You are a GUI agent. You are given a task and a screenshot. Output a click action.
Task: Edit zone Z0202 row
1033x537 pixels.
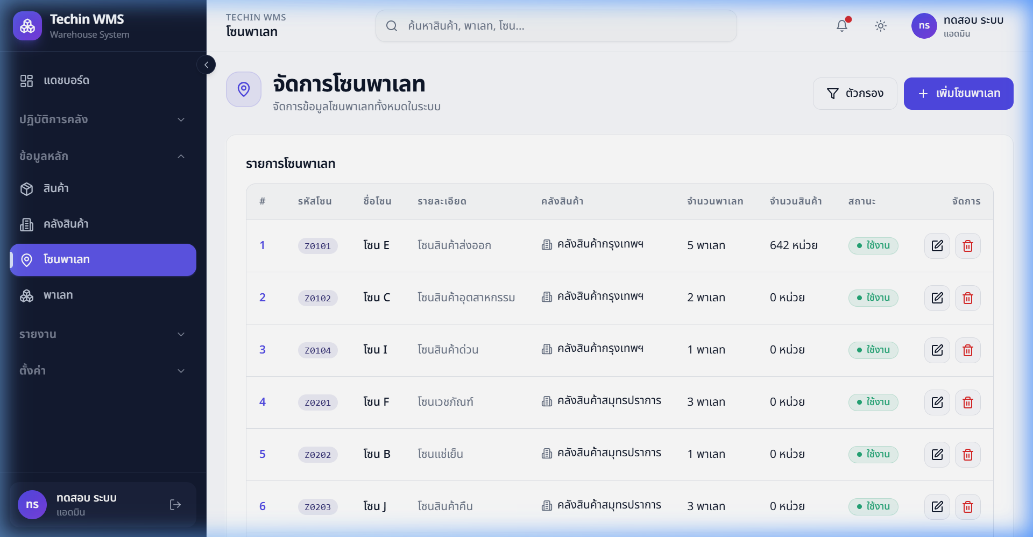pyautogui.click(x=937, y=455)
